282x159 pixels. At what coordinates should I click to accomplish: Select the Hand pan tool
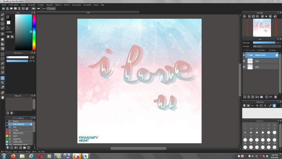pos(2,97)
